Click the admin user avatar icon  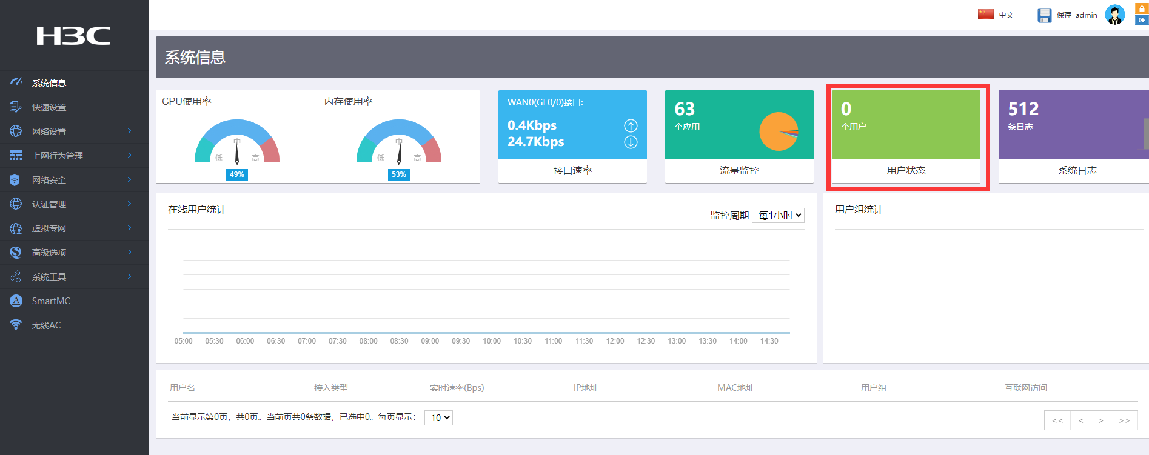[1114, 15]
